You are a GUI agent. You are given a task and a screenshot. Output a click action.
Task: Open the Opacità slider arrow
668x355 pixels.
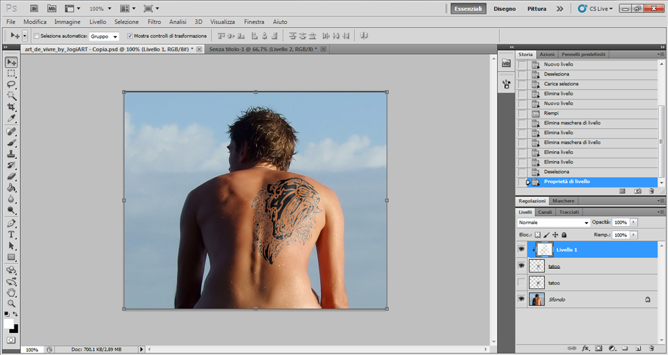634,222
